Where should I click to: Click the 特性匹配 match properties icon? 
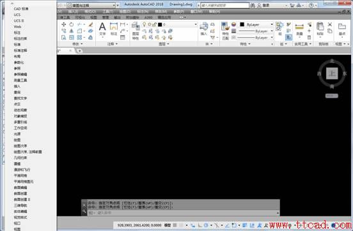point(225,31)
